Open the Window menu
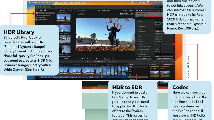Image resolution: width=214 pixels, height=120 pixels. (x=78, y=2)
